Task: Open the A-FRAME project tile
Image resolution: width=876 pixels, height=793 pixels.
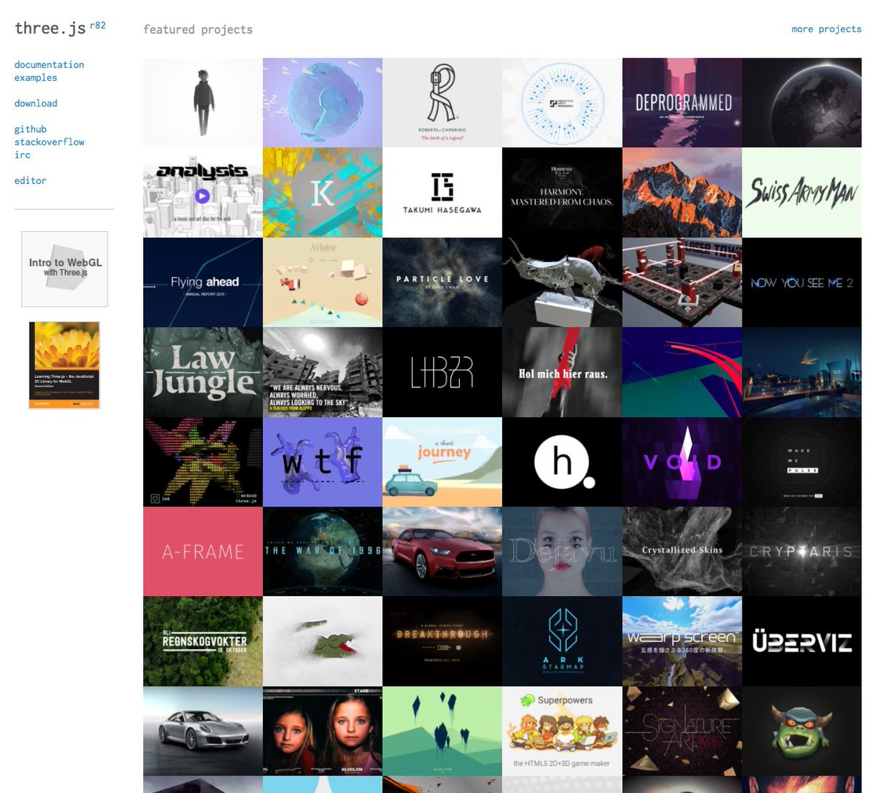Action: pyautogui.click(x=203, y=552)
